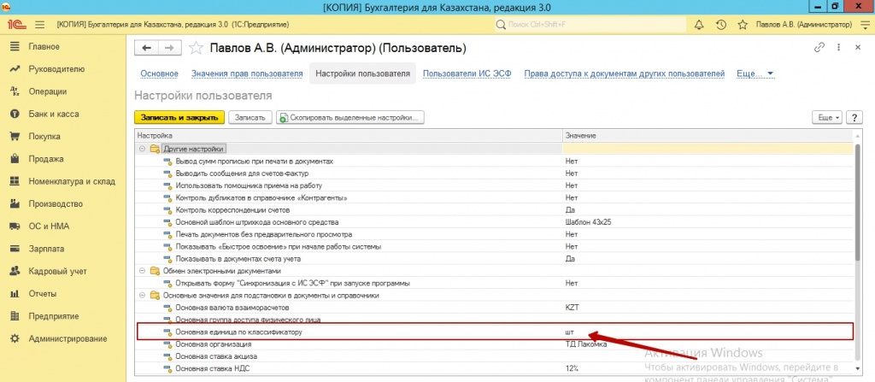875x382 pixels.
Task: Open history clock icon
Action: [x=720, y=25]
